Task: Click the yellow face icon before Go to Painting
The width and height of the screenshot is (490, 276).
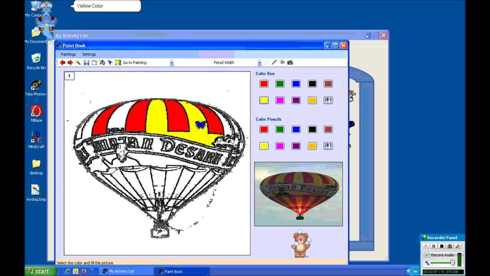Action: tap(118, 62)
